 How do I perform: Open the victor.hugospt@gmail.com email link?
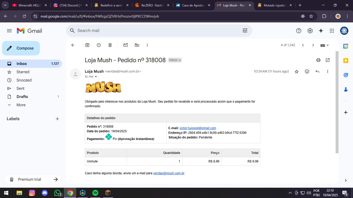198,128
